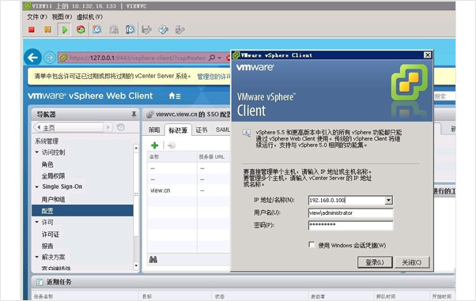Image resolution: width=476 pixels, height=301 pixels.
Task: Click the navigator history refresh icon
Action: coord(120,127)
